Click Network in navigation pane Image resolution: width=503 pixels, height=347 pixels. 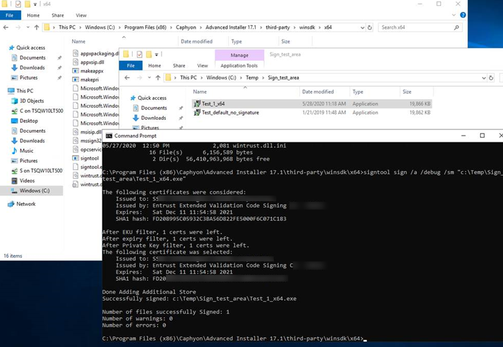[x=26, y=204]
